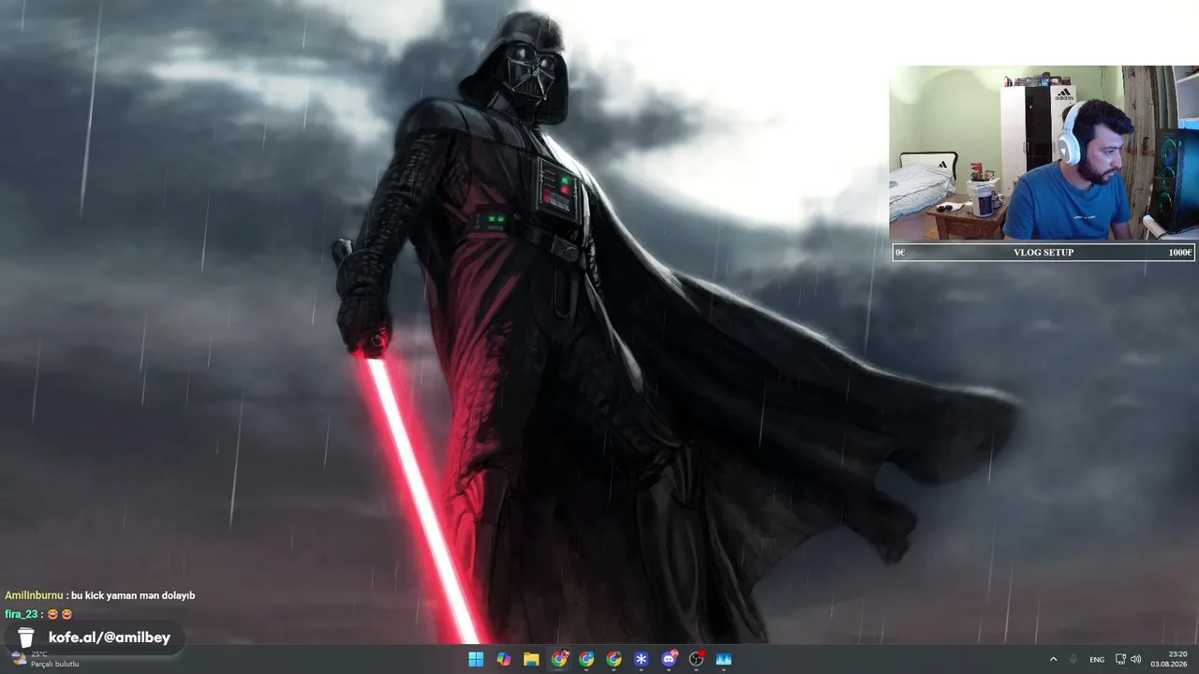Open the clock and calendar showing 23:20
The image size is (1199, 674).
click(1170, 659)
